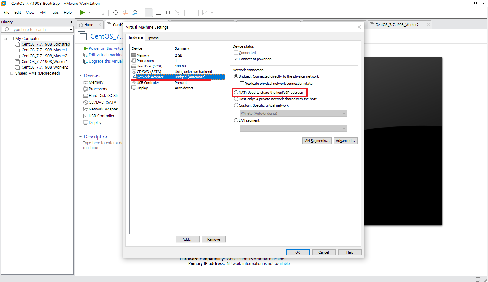Toggle Connect at power on checkbox
Viewport: 488px width, 282px height.
[236, 59]
